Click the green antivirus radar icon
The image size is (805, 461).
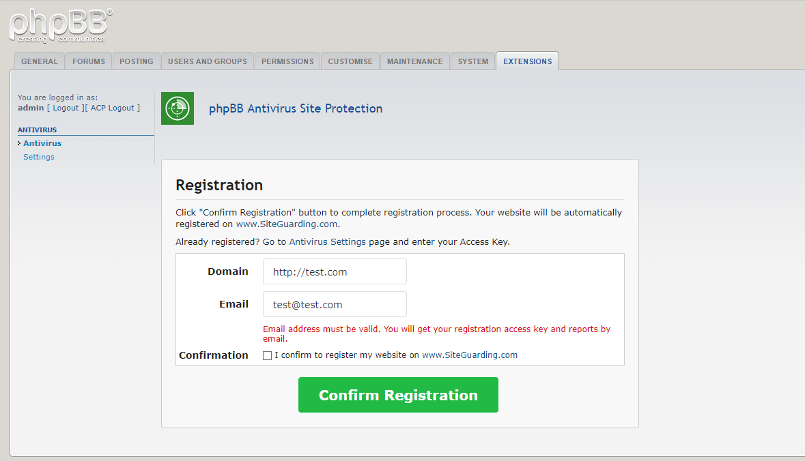coord(178,108)
